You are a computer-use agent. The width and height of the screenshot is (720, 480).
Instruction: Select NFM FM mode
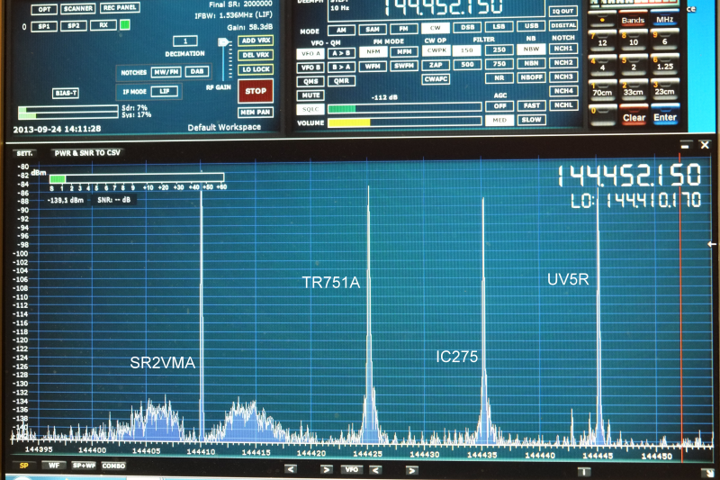pos(373,52)
